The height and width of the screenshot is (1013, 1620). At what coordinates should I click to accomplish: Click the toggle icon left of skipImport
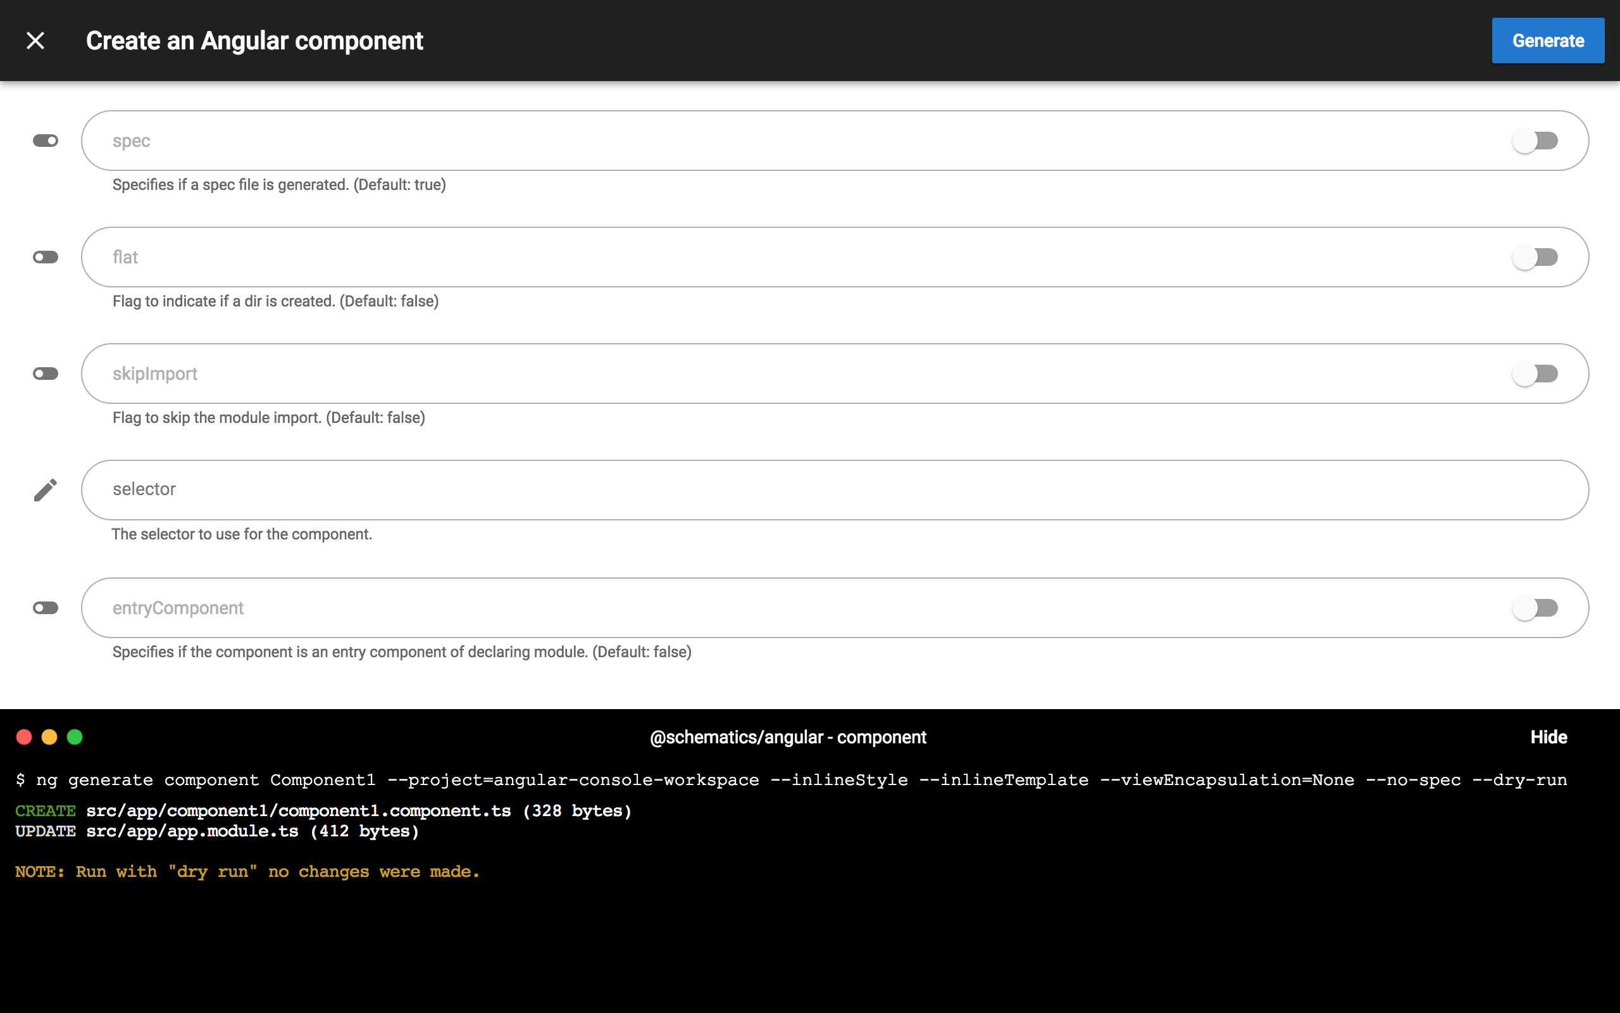46,374
